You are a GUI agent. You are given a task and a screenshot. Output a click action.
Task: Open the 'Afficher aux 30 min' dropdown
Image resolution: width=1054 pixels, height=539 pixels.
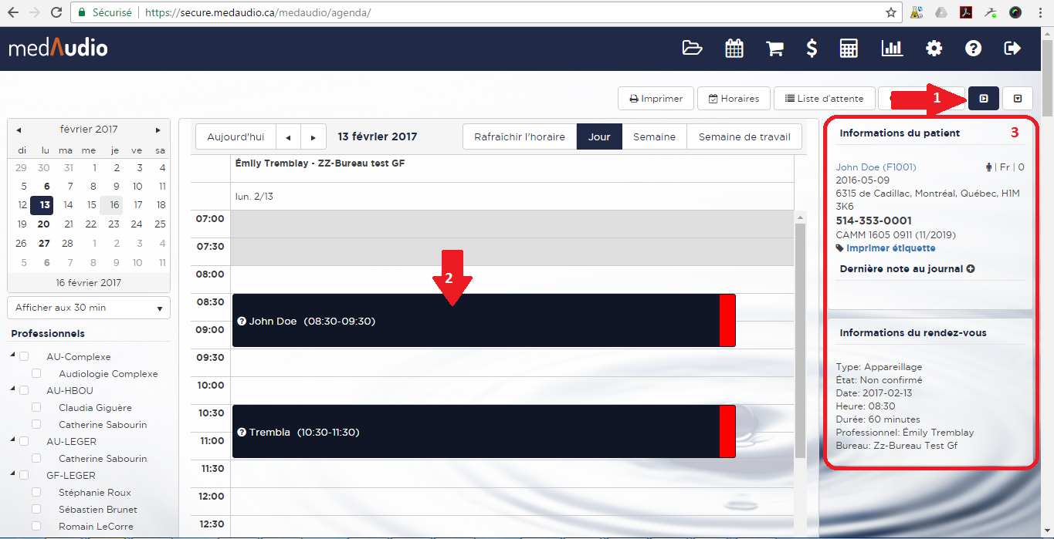pyautogui.click(x=89, y=308)
